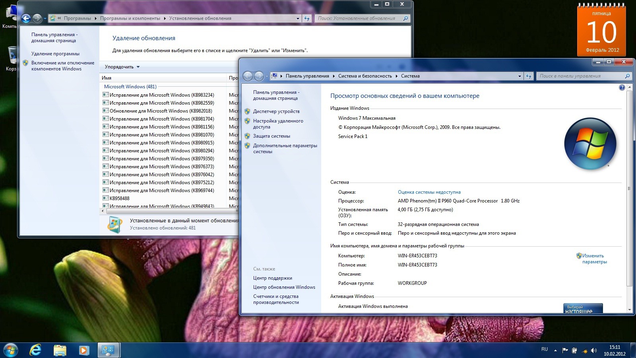This screenshot has height=358, width=636.
Task: Open the taskbar clock showing 15:11
Action: point(615,350)
